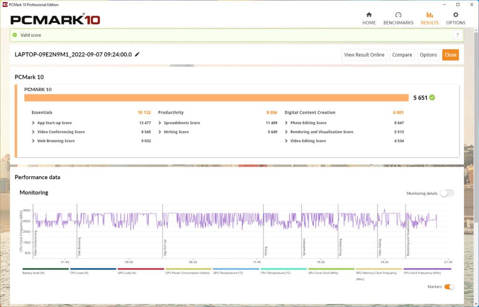Switch to the RESULTS section

(429, 18)
